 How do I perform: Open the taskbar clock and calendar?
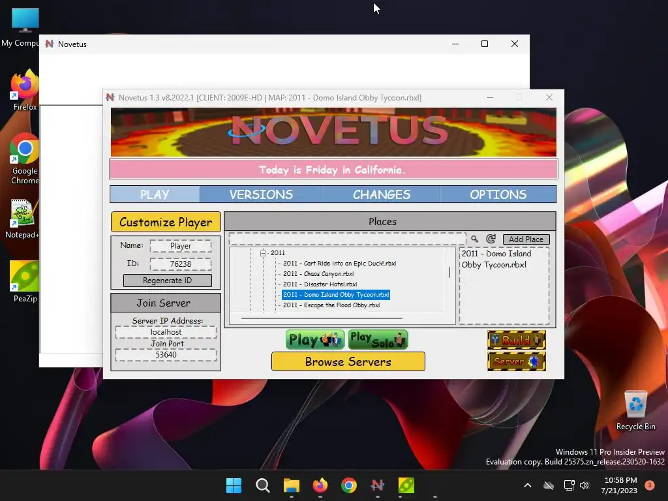(620, 485)
